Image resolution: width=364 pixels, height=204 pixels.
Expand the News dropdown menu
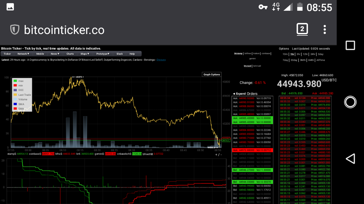click(55, 54)
